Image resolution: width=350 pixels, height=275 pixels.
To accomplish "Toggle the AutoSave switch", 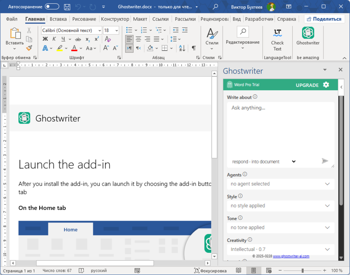I will [x=52, y=7].
